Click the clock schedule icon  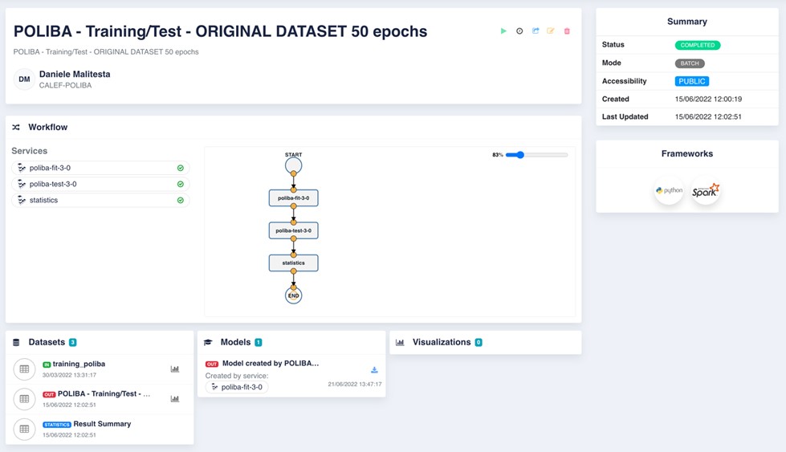pos(519,31)
